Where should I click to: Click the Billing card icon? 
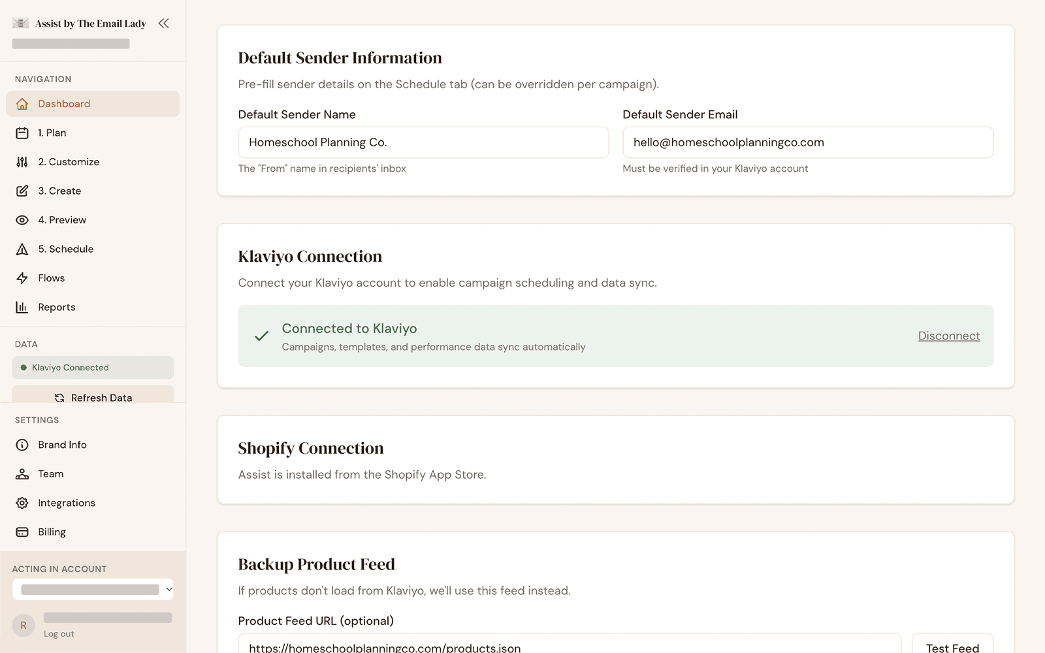(x=22, y=532)
